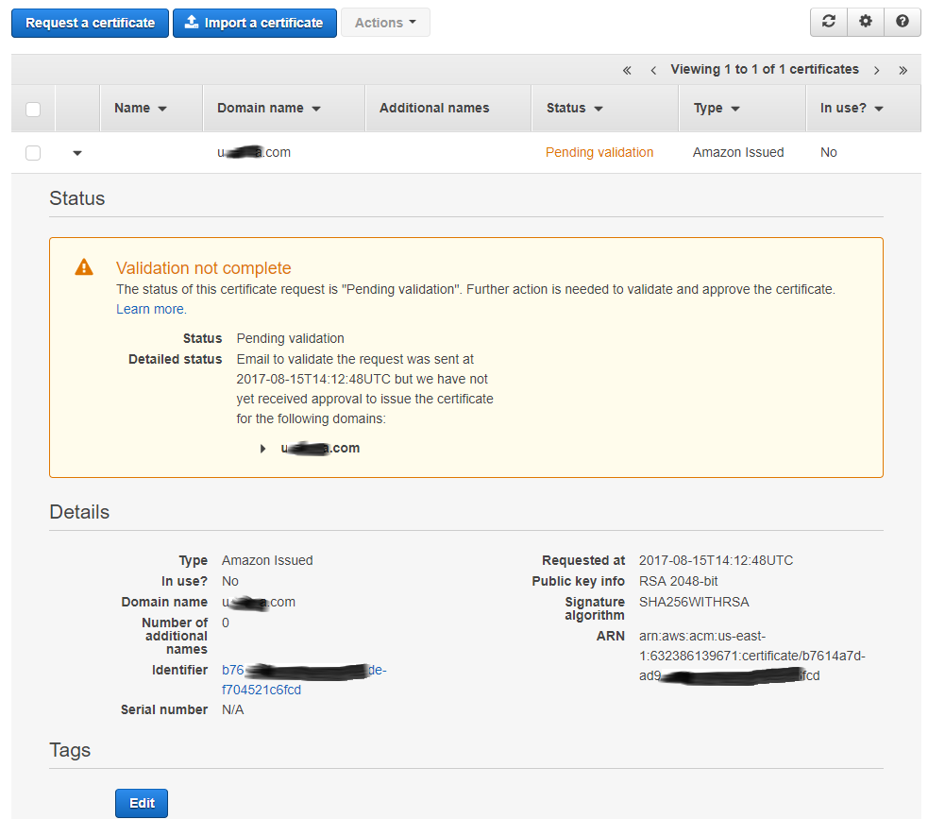Screen dimensions: 928x819
Task: Expand the domain under Detailed status
Action: 263,449
